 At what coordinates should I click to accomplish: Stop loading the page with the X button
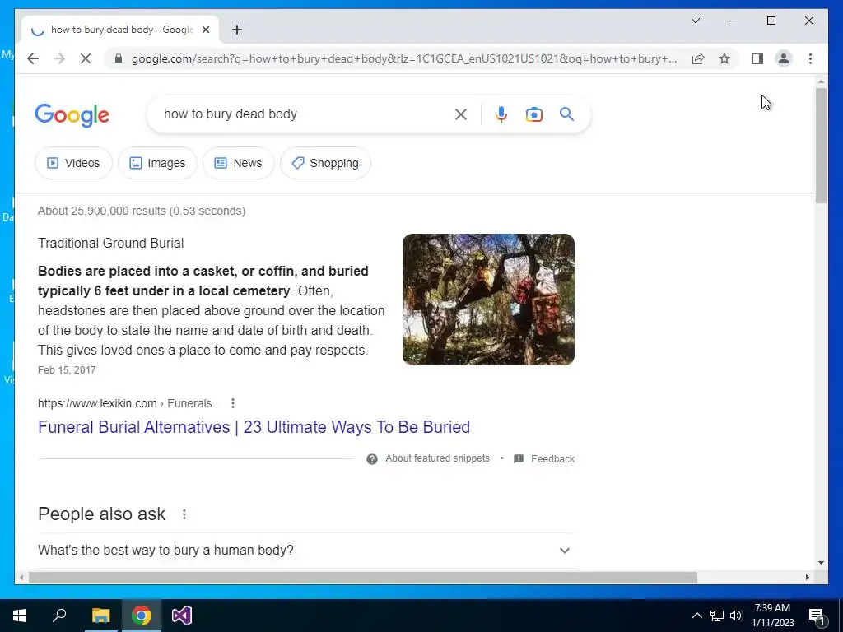(x=86, y=58)
